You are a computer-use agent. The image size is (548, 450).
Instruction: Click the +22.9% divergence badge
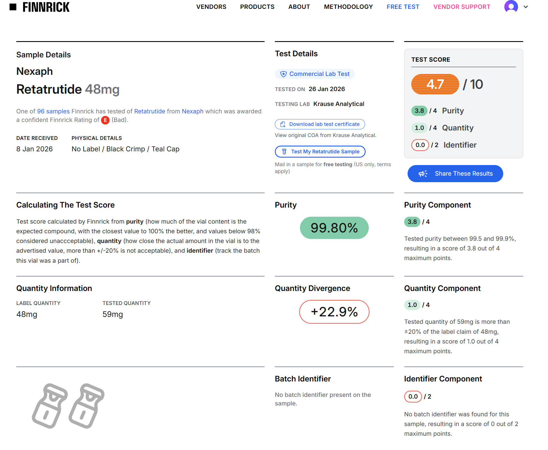[x=334, y=312]
